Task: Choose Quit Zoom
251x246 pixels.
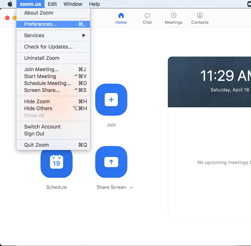Action: 53,145
